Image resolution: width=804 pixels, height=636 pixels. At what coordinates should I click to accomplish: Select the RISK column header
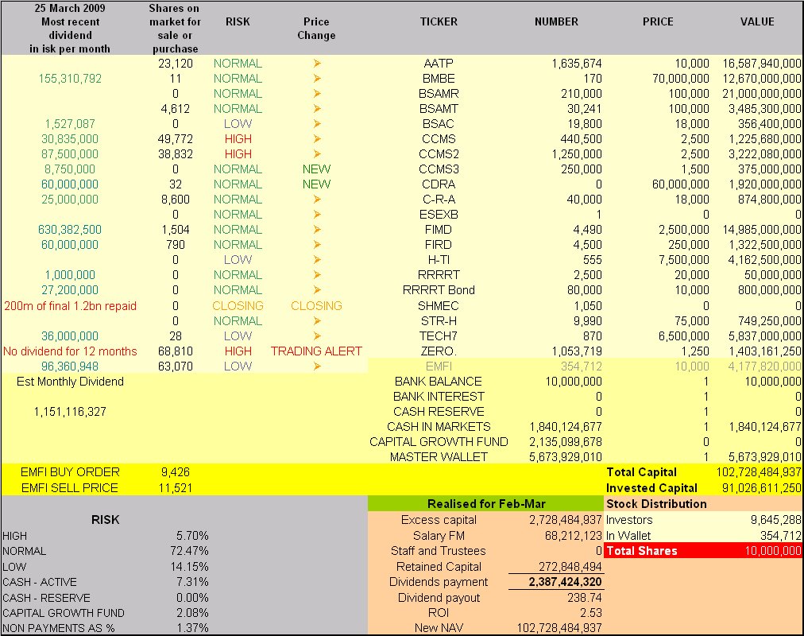pyautogui.click(x=238, y=21)
